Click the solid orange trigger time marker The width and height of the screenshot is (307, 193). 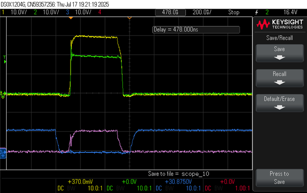(71, 18)
